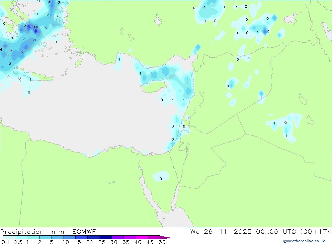The height and width of the screenshot is (244, 332).
Task: Click the legend label '0.5'
Action: (18, 242)
